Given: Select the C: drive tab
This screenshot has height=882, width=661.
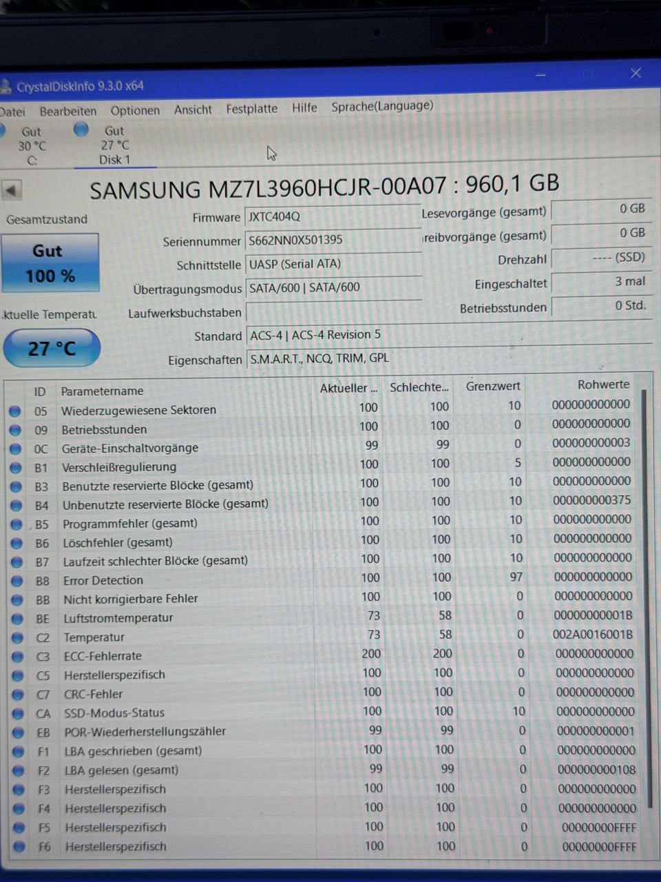Looking at the screenshot, I should point(32,146).
